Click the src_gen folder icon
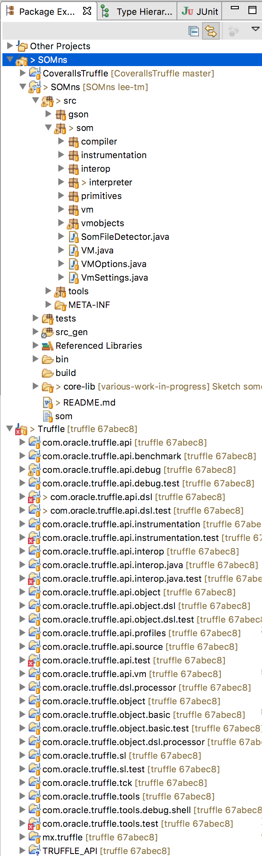262x856 pixels. 48,332
